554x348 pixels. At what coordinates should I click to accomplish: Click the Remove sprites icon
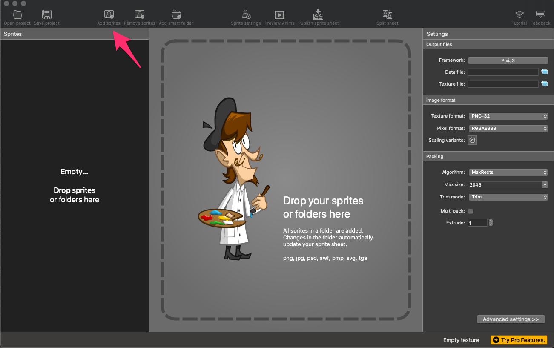(139, 15)
